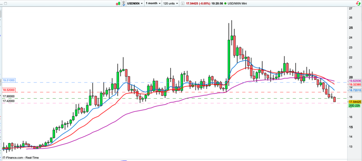Select the 17.42000 price level label
The image size is (362, 161).
coord(9,101)
